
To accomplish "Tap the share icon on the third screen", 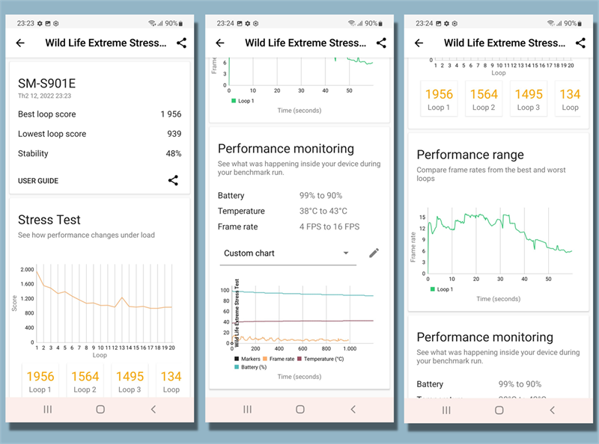I will pyautogui.click(x=580, y=43).
